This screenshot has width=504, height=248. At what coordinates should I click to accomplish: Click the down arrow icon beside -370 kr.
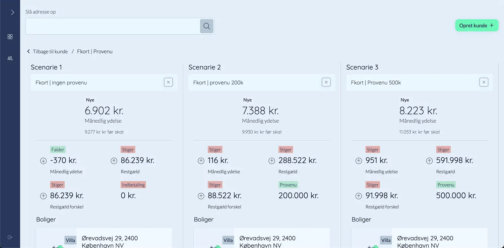(x=43, y=161)
